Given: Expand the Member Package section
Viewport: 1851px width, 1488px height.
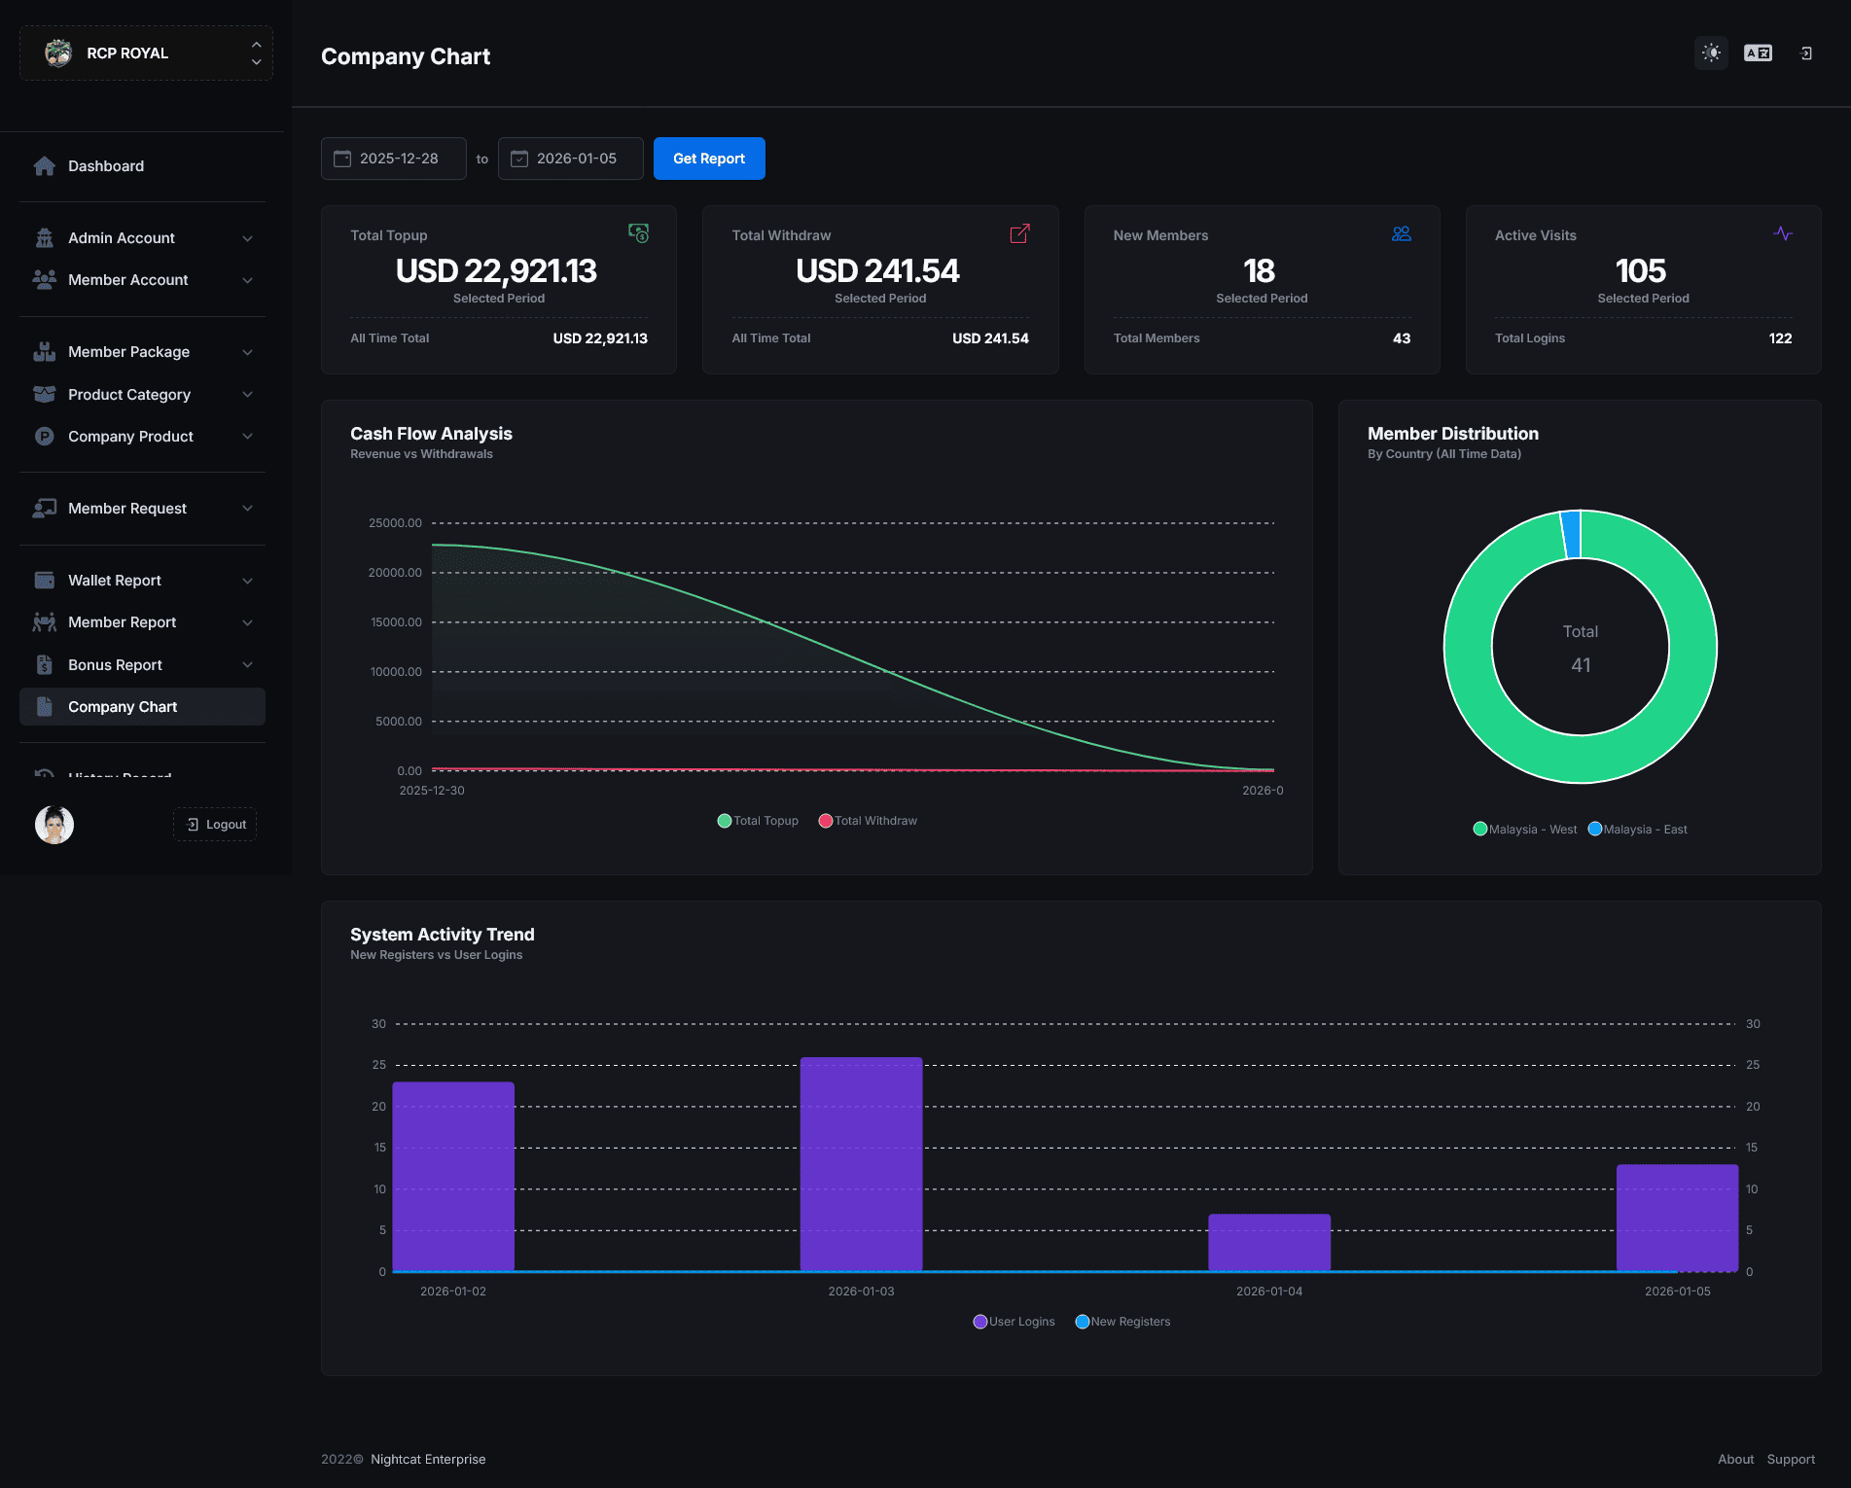Looking at the screenshot, I should [142, 352].
